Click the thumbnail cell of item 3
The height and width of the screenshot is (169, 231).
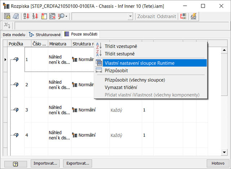(60, 110)
